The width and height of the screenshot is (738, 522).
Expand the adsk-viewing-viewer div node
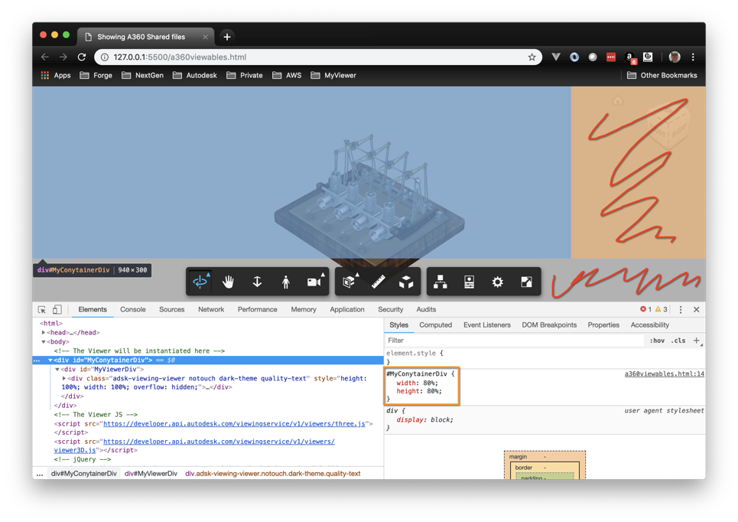pos(64,378)
